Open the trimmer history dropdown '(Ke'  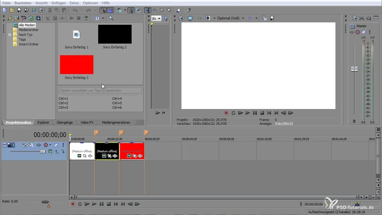tap(156, 18)
